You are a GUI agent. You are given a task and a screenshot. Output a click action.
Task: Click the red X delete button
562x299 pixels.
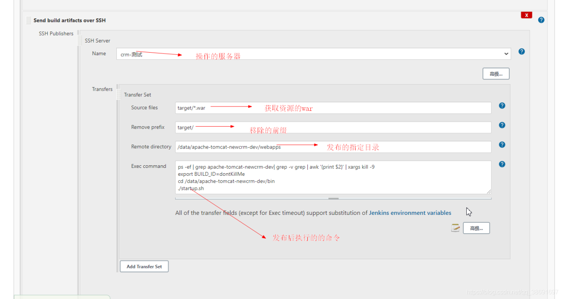(x=526, y=15)
